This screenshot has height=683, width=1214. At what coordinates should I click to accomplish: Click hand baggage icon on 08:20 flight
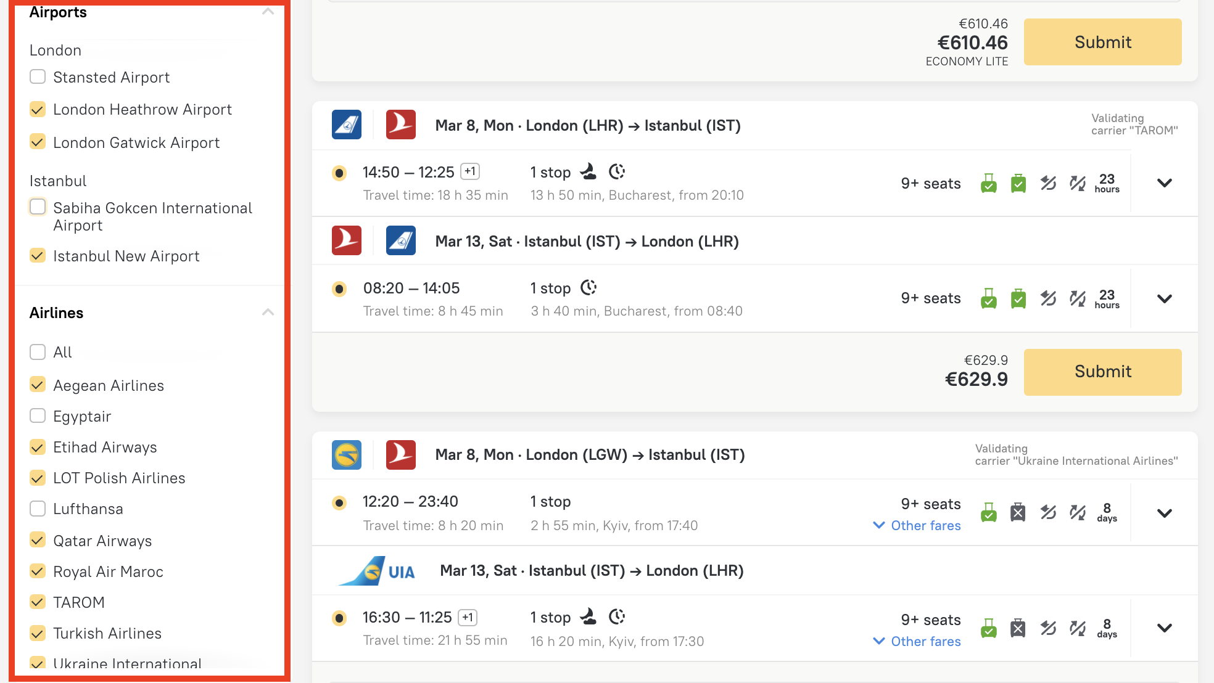point(989,298)
